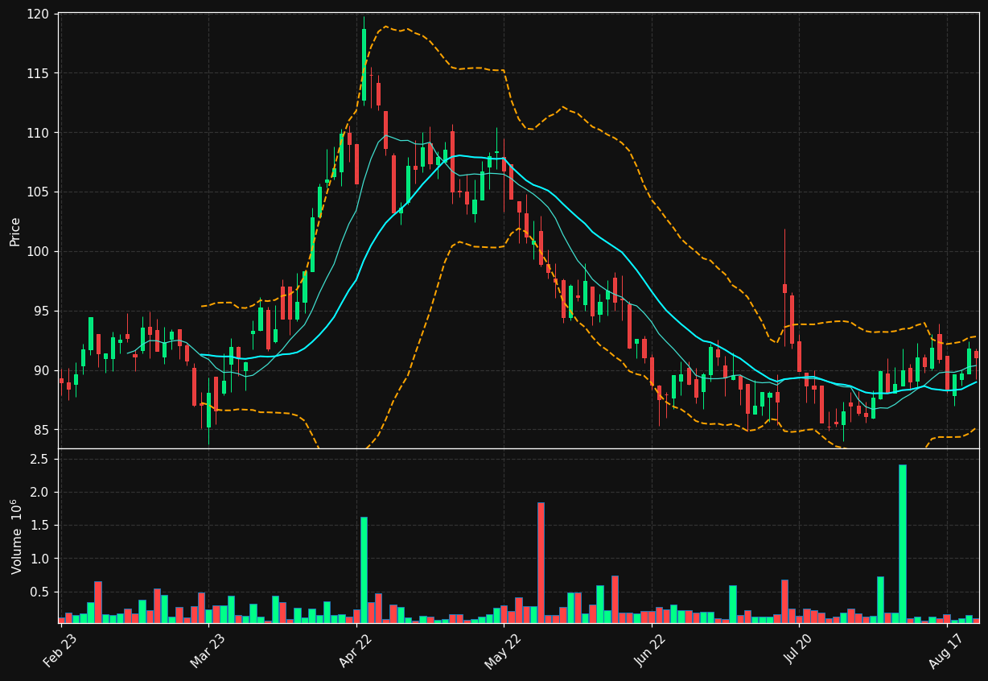Viewport: 988px width, 681px height.
Task: Click the 85 price axis label
Action: coord(42,430)
